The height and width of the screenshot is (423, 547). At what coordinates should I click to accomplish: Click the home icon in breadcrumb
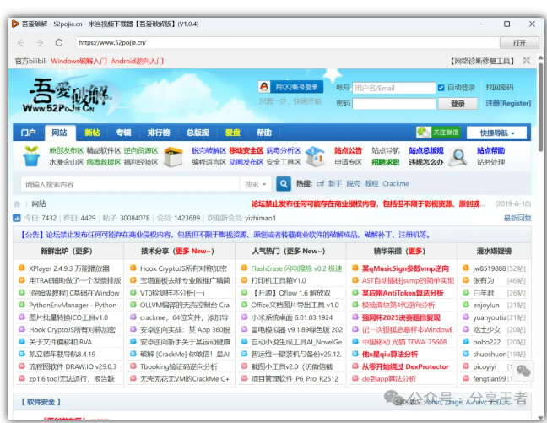point(18,204)
